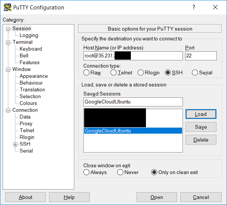Image resolution: width=227 pixels, height=205 pixels.
Task: Click the Host Name input field
Action: pos(133,56)
